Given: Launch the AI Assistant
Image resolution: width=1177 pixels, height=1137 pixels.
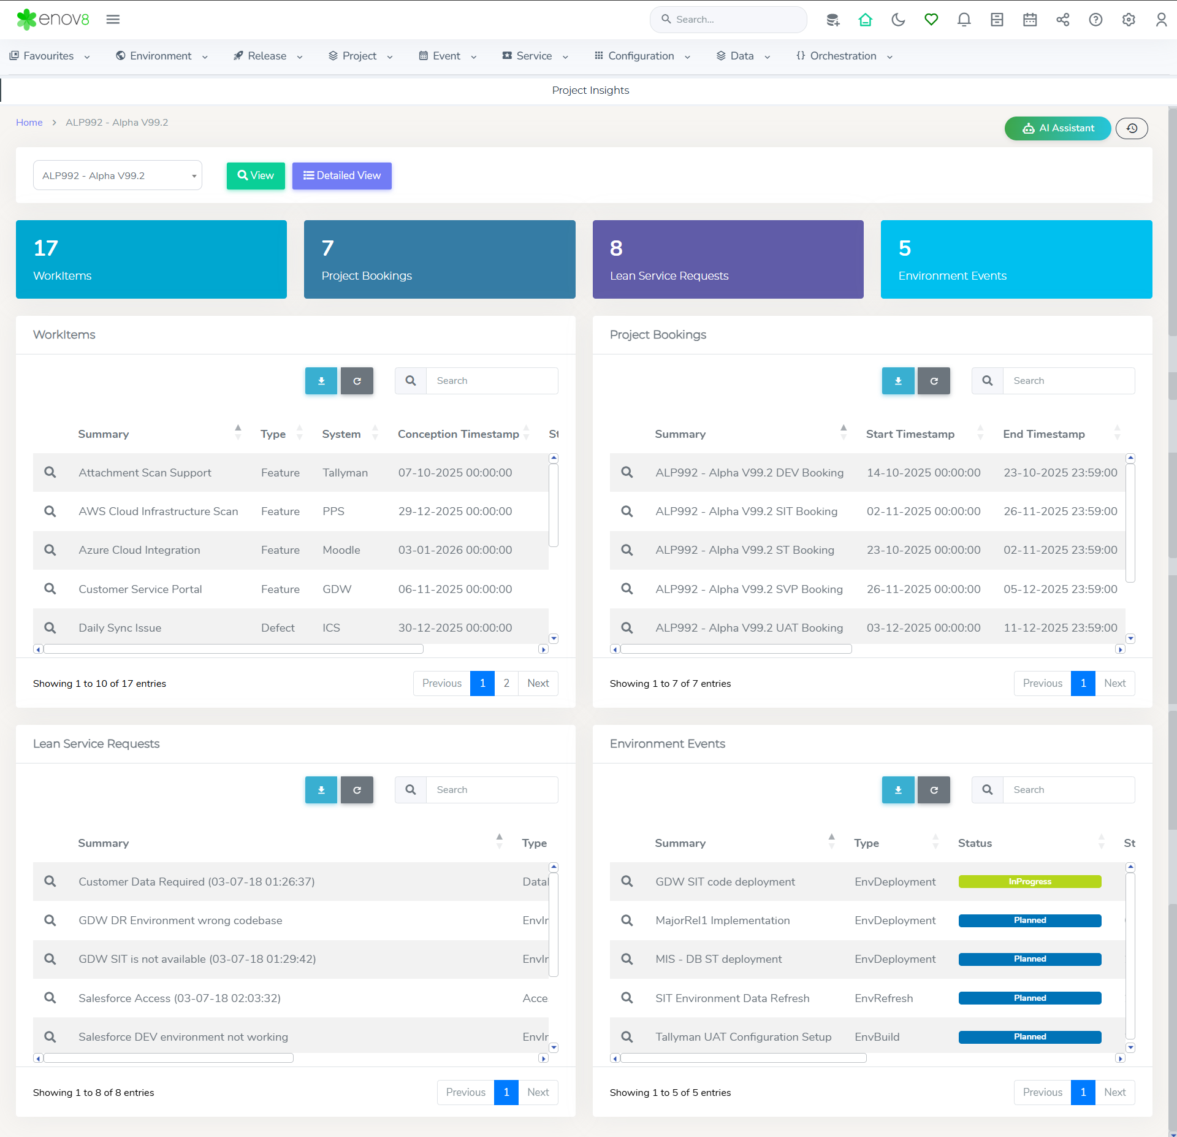Looking at the screenshot, I should (x=1057, y=128).
